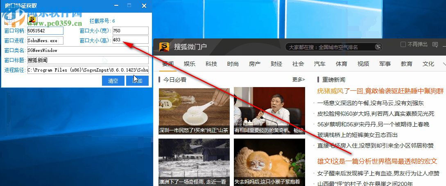446x186 pixels.
Task: Switch to the 要闻 tab
Action: click(168, 64)
